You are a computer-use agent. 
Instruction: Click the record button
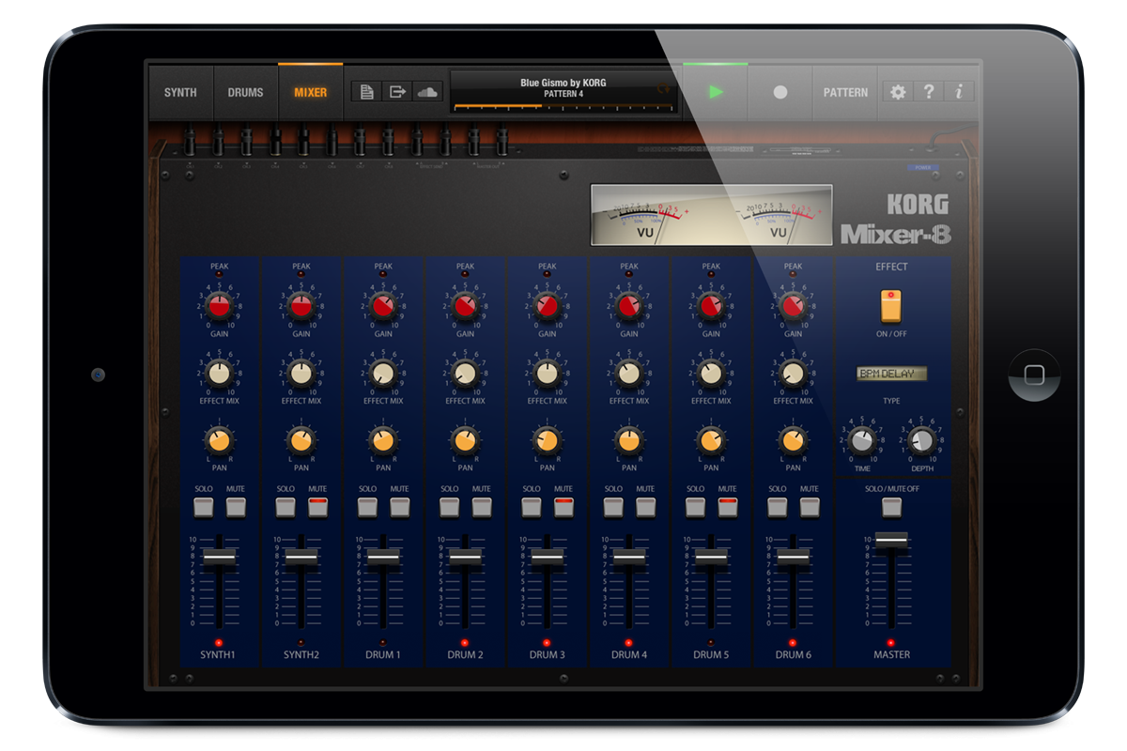click(780, 92)
